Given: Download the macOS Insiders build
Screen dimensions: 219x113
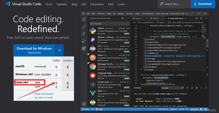Looking at the screenshot, I should pyautogui.click(x=68, y=67).
